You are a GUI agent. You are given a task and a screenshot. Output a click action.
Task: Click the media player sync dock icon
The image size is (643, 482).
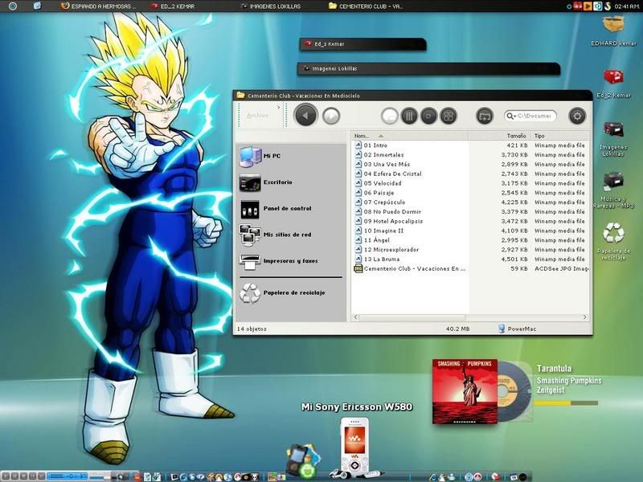click(303, 460)
